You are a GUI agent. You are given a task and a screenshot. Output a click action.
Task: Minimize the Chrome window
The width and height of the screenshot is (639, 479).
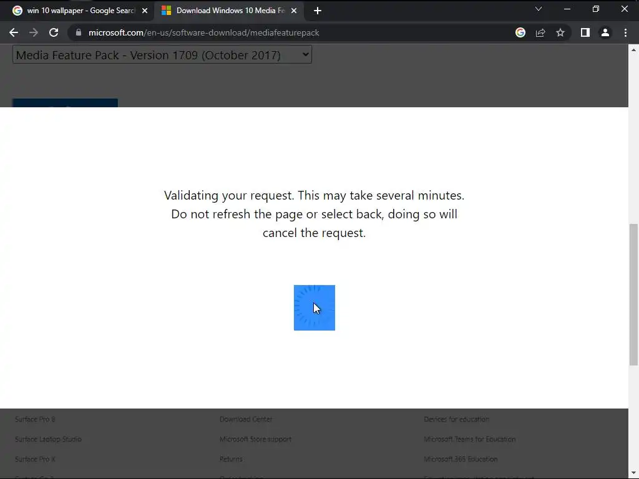click(567, 9)
